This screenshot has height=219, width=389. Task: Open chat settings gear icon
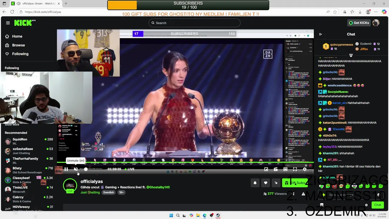tap(367, 205)
